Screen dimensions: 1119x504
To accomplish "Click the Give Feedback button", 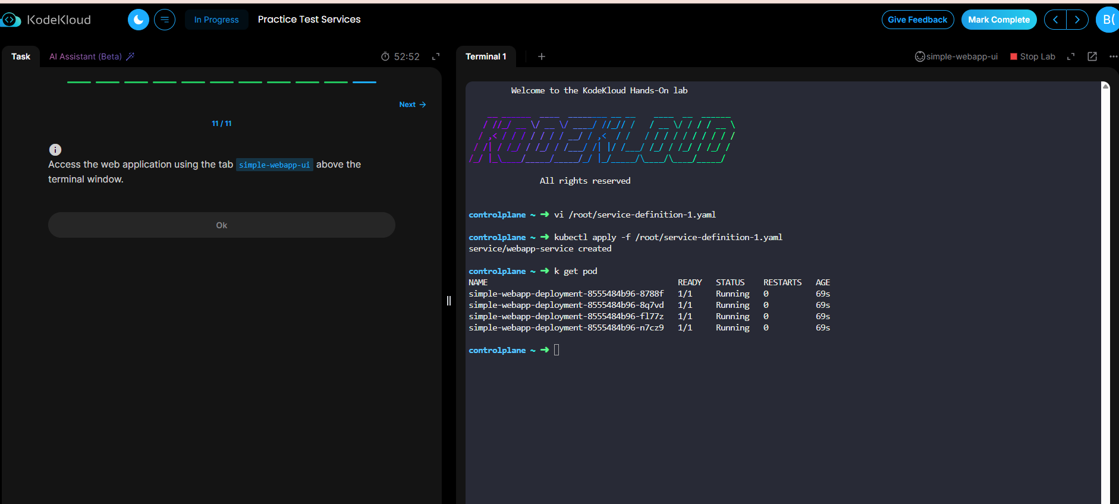I will pos(917,20).
